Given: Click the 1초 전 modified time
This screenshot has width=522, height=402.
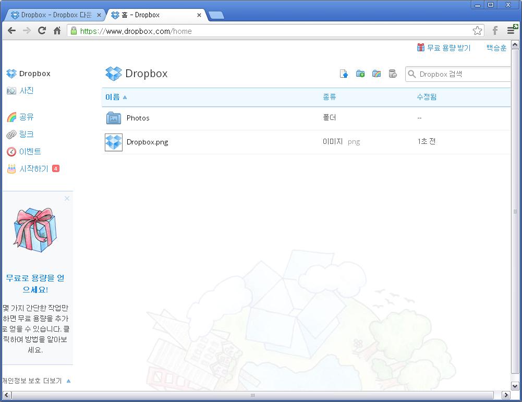Looking at the screenshot, I should (427, 141).
